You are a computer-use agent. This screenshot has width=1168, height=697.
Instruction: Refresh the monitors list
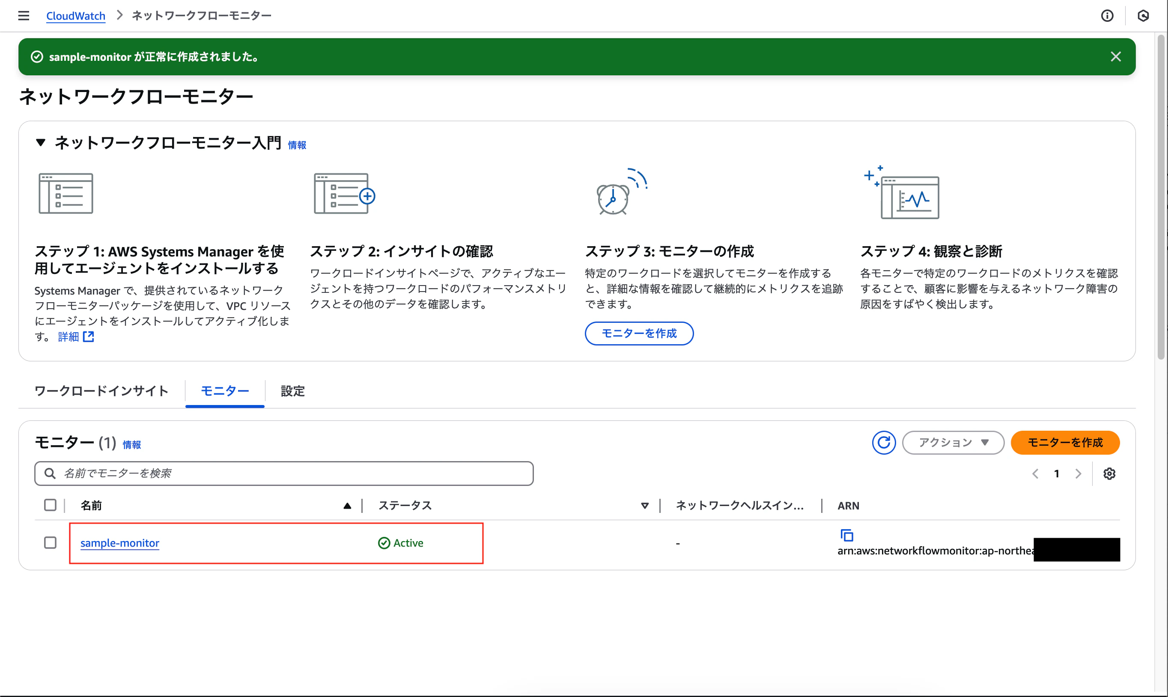883,442
